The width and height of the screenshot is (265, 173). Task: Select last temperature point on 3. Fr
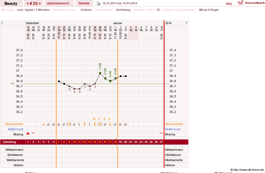(x=126, y=76)
